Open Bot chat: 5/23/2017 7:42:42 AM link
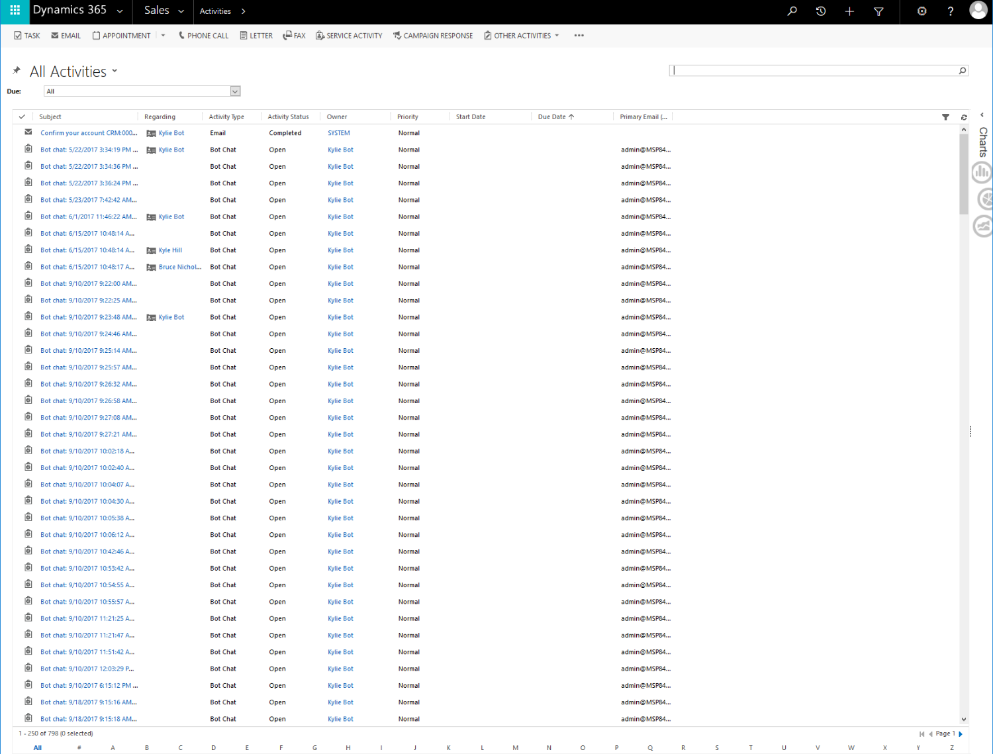993x754 pixels. (x=89, y=200)
